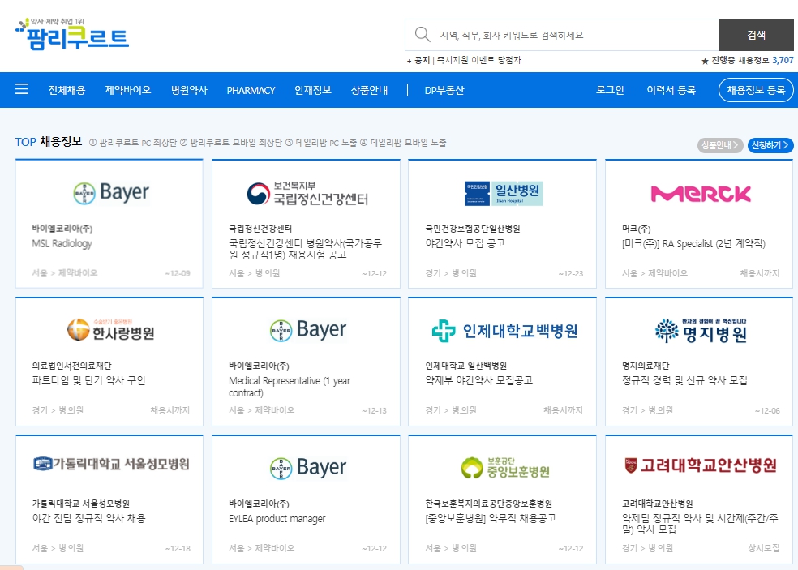798x570 pixels.
Task: Open the 일산병원 logo image
Action: click(504, 194)
